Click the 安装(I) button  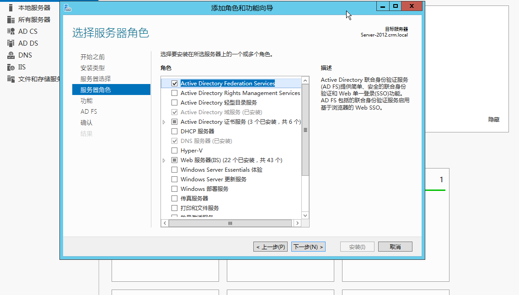tap(357, 247)
